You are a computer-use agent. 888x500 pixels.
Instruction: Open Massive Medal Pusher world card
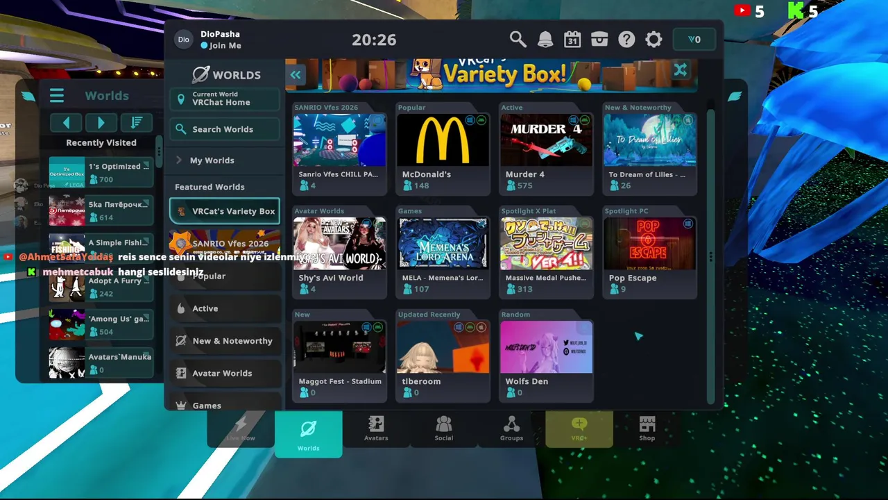pos(546,257)
